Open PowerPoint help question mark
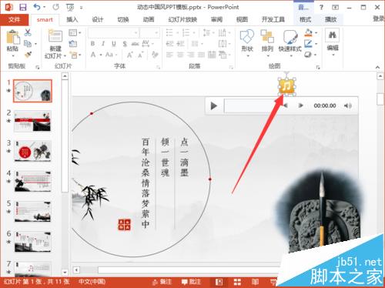Viewport: 385px width, 288px height. tap(321, 7)
